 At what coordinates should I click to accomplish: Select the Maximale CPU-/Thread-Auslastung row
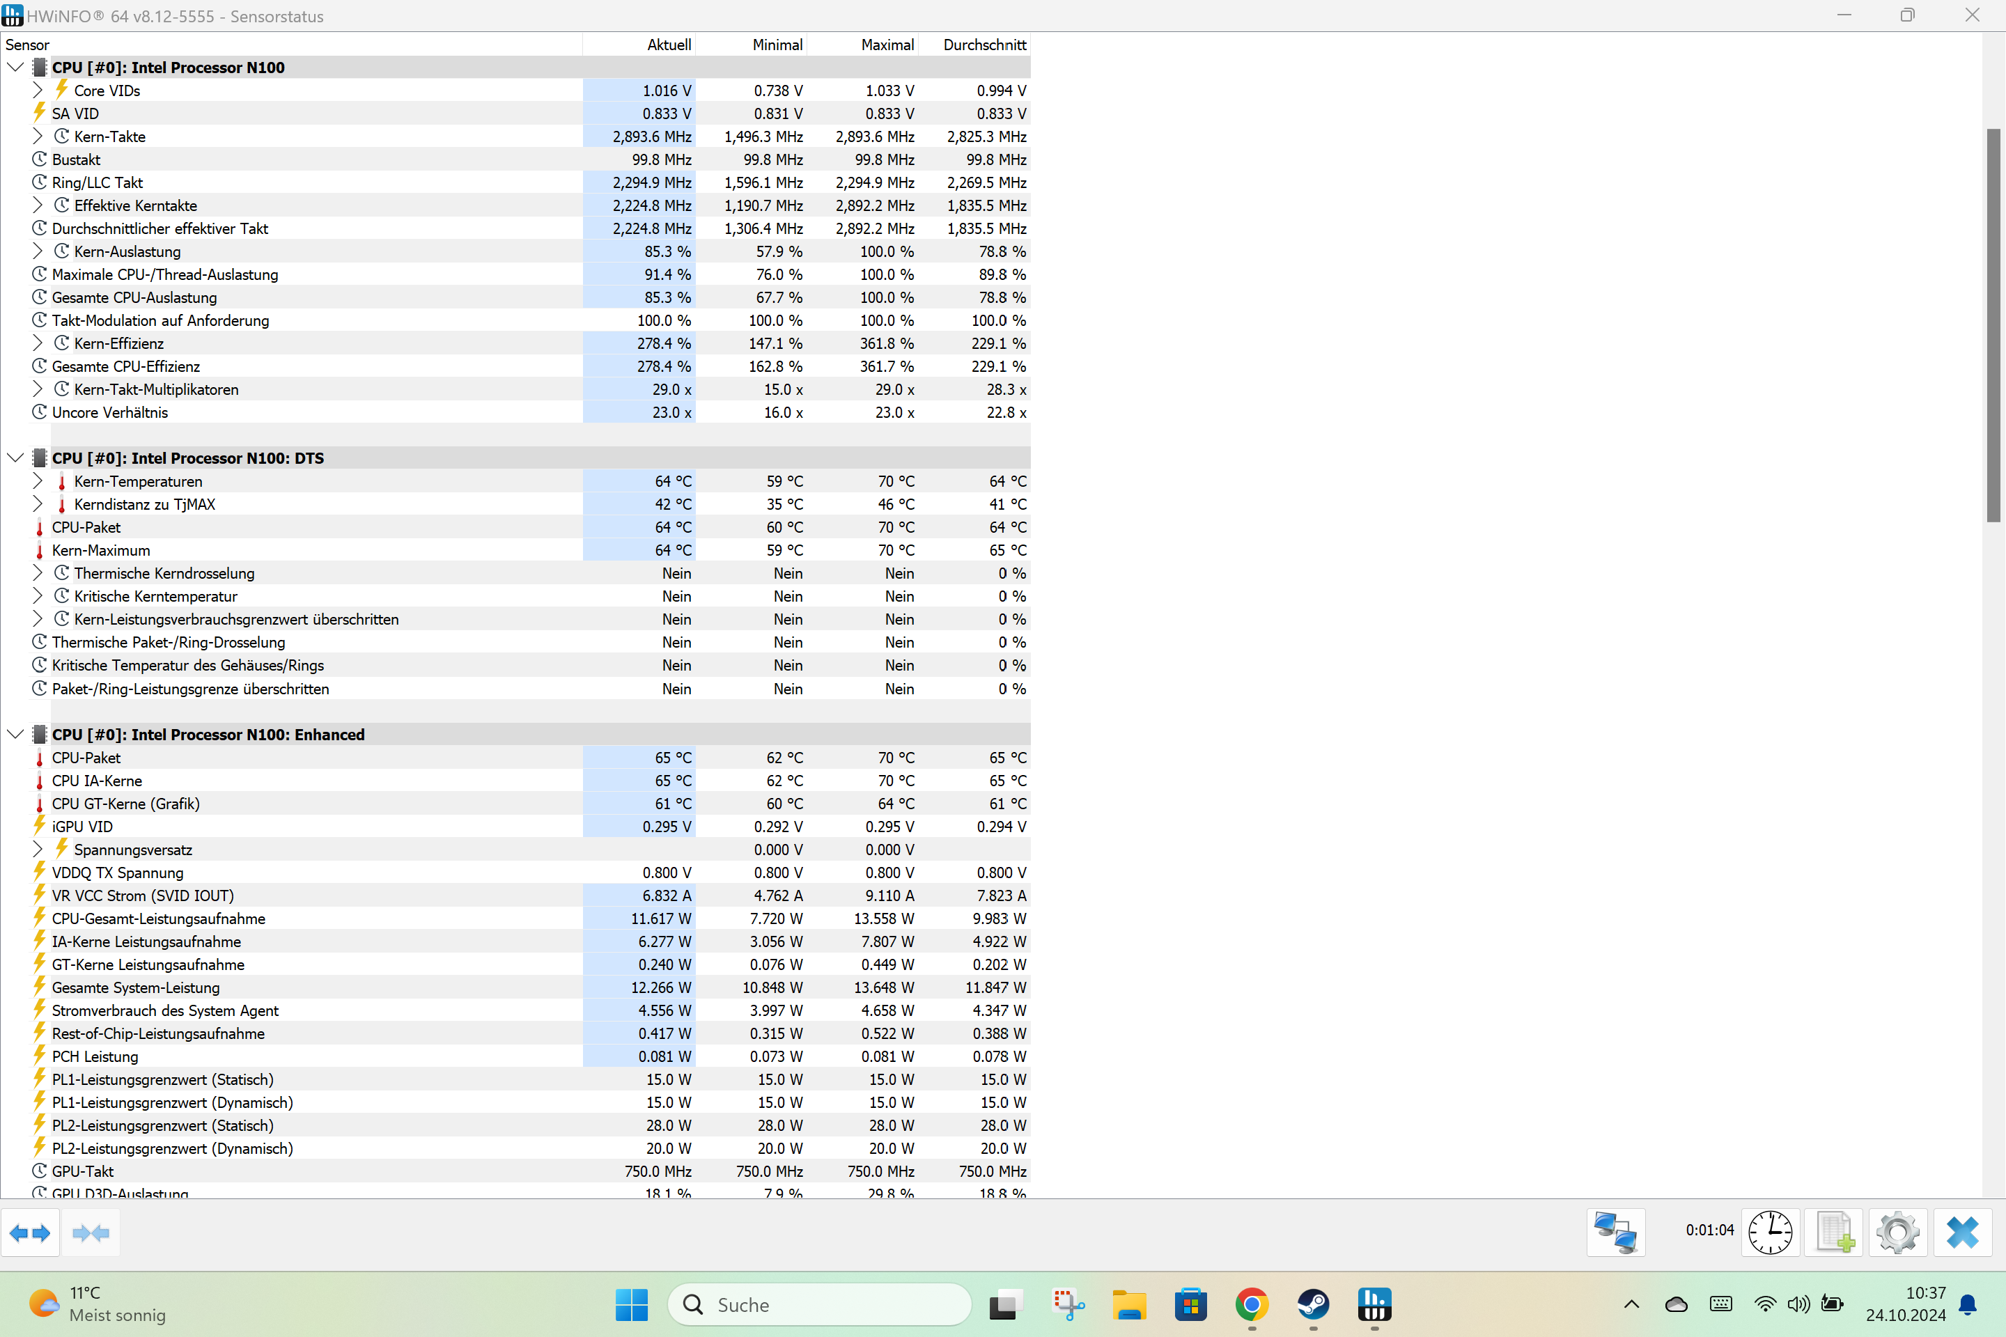click(x=515, y=274)
